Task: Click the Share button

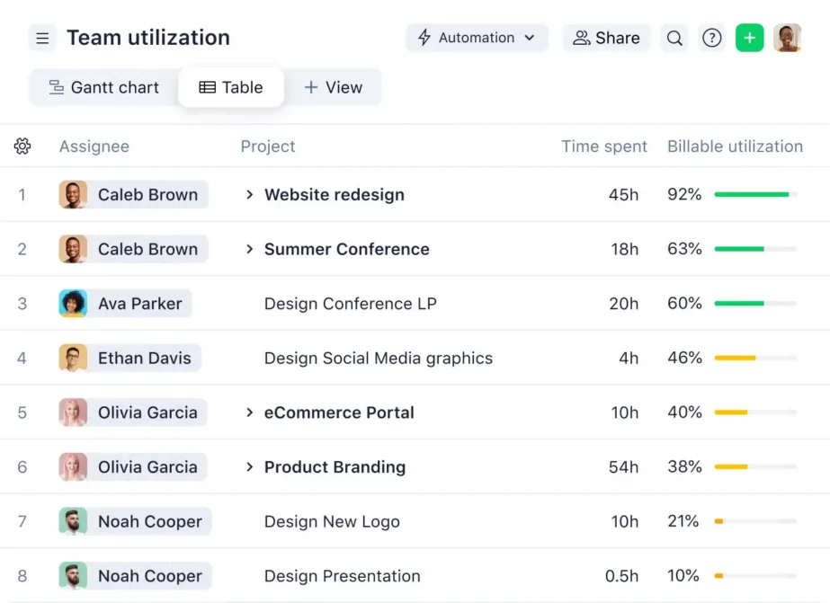Action: pos(606,38)
